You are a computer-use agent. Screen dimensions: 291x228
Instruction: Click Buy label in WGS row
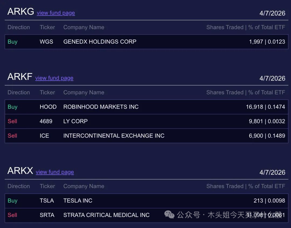[12, 42]
